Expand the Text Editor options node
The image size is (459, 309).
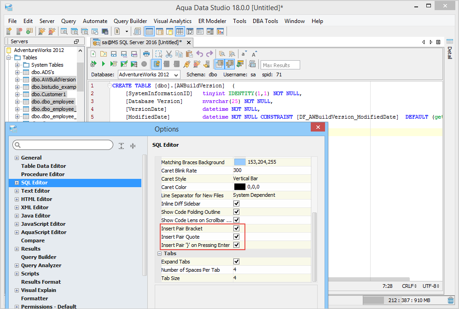(x=17, y=191)
